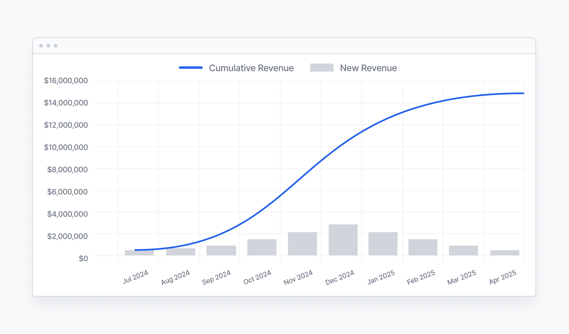Click the $0 y-axis label
Image resolution: width=569 pixels, height=334 pixels.
coord(84,257)
